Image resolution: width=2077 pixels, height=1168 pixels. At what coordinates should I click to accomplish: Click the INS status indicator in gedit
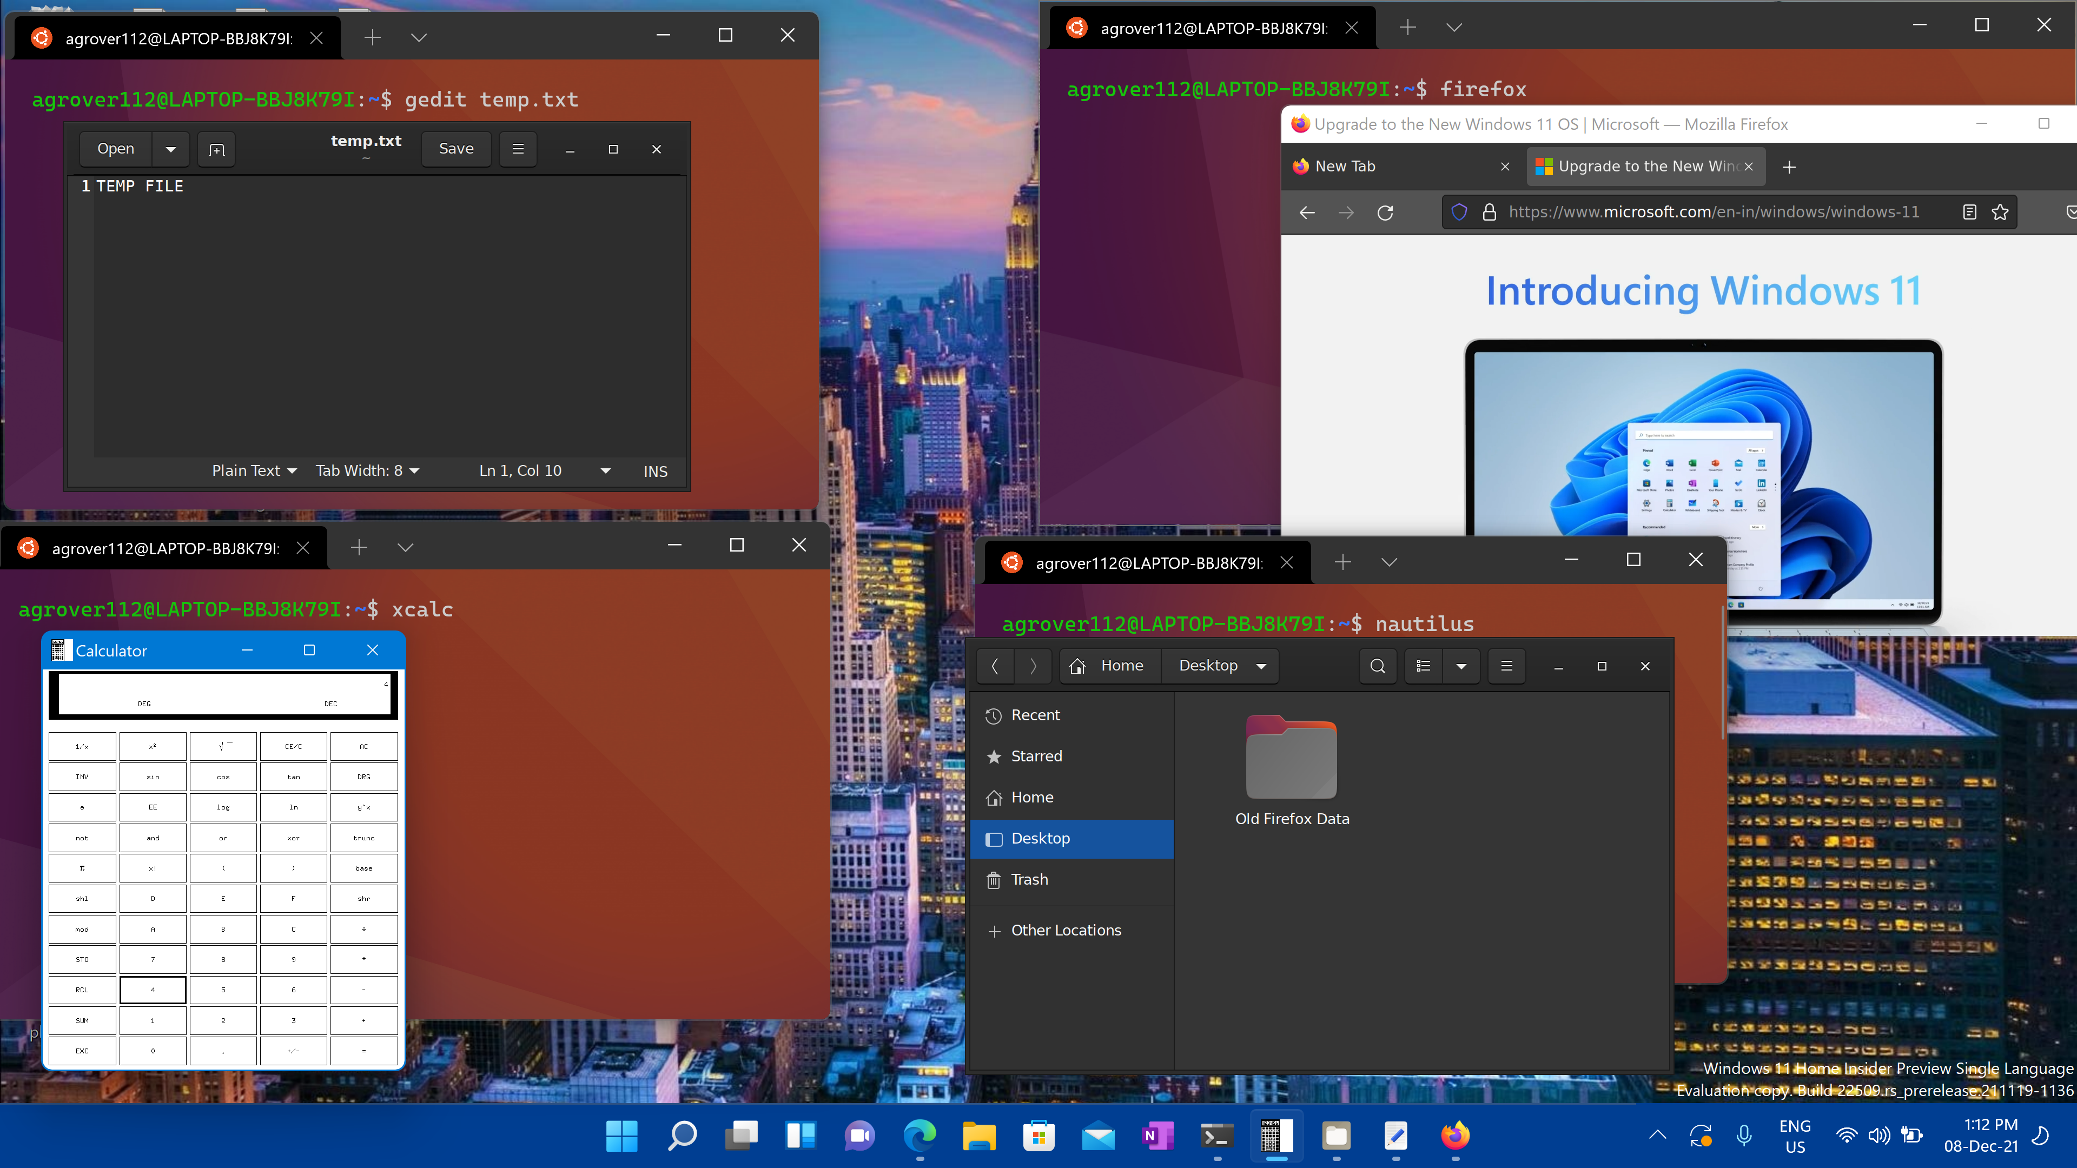[655, 470]
